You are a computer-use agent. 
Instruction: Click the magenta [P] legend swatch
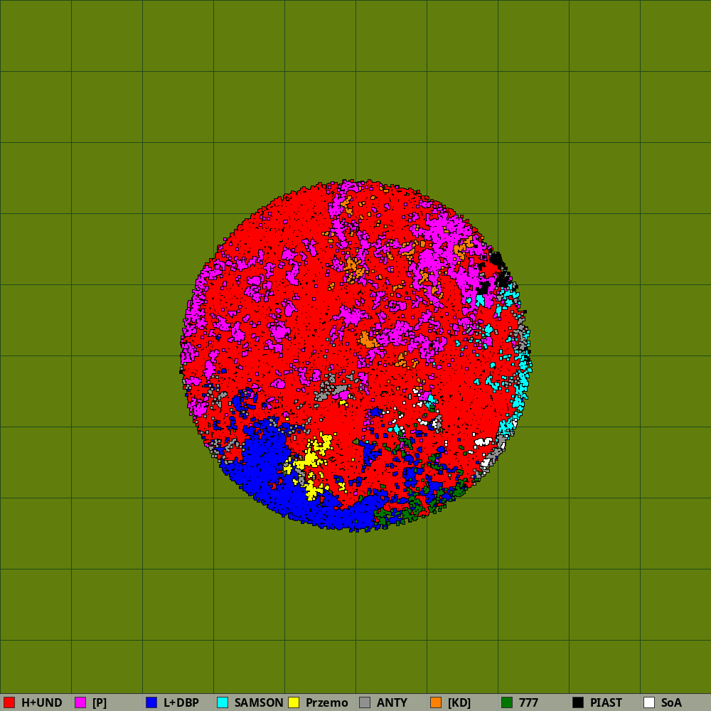tap(80, 702)
